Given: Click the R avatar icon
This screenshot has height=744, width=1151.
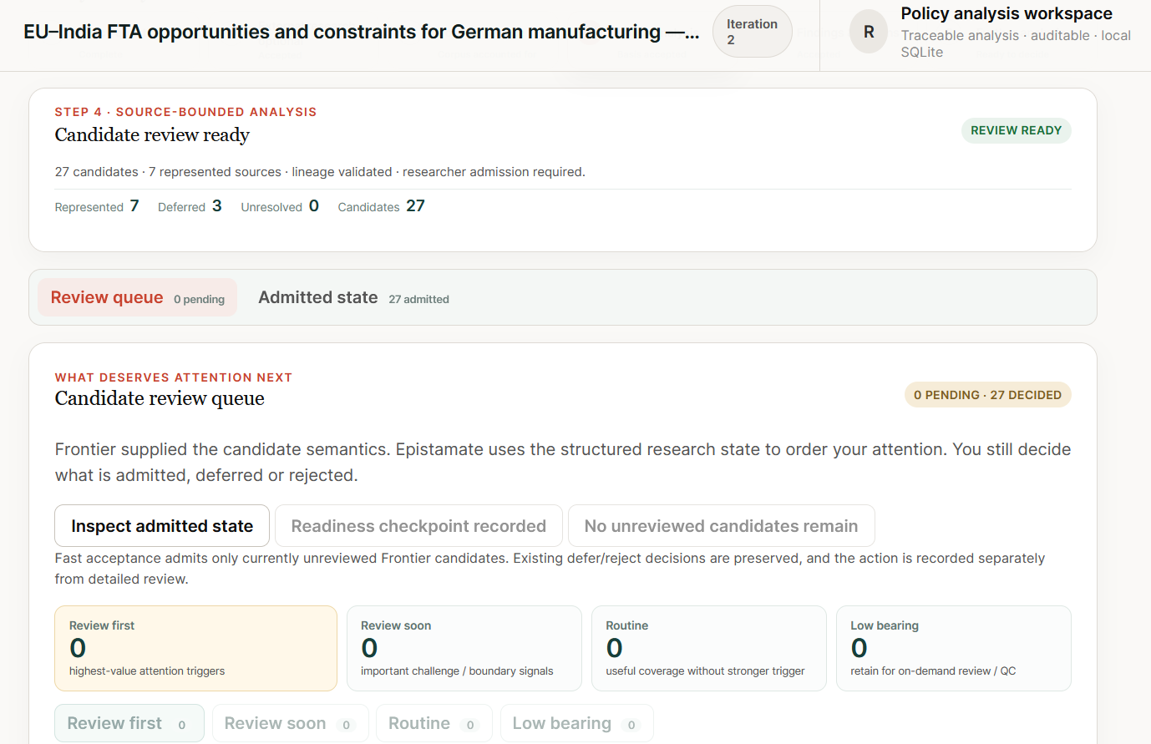Looking at the screenshot, I should tap(869, 32).
